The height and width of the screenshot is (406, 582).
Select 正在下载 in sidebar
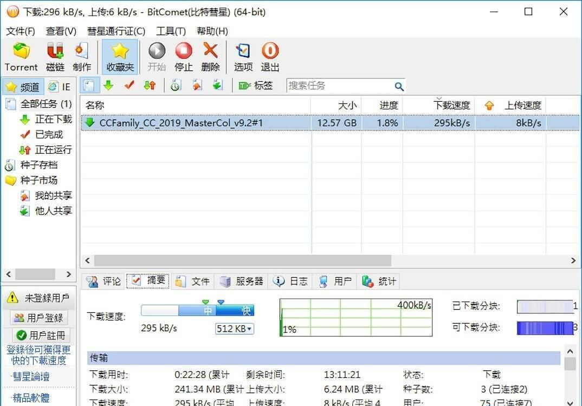(x=46, y=120)
